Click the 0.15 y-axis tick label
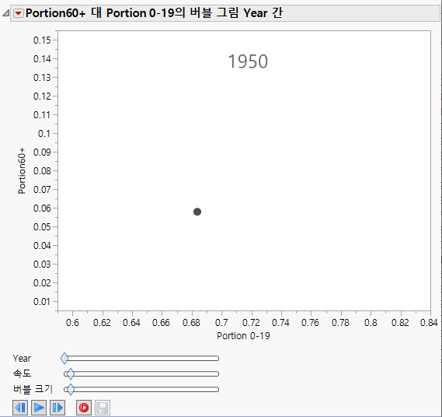442x417 pixels. click(x=42, y=40)
